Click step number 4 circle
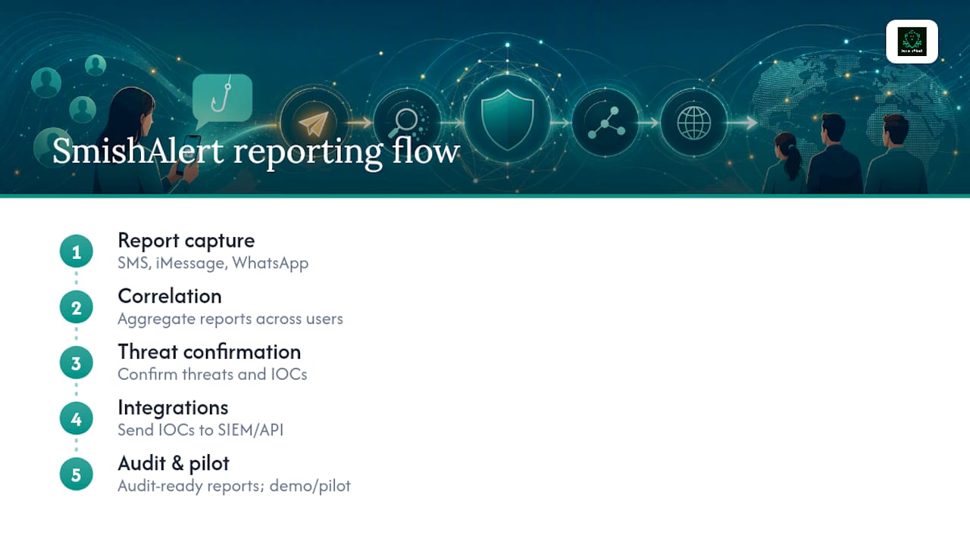The height and width of the screenshot is (545, 970). tap(77, 419)
